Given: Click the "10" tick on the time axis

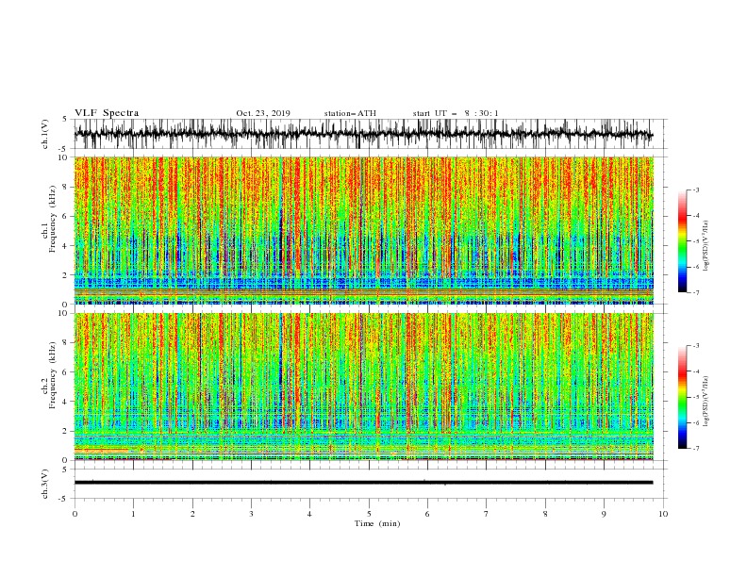Looking at the screenshot, I should (663, 514).
